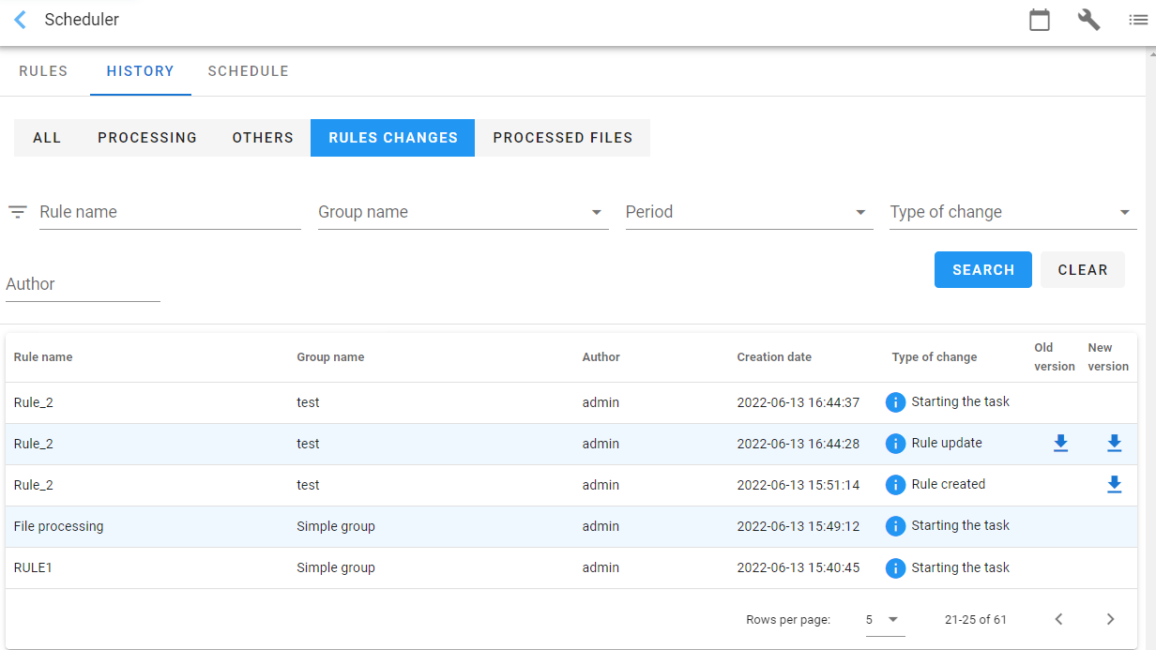Focus the Rule name input field

[x=170, y=212]
